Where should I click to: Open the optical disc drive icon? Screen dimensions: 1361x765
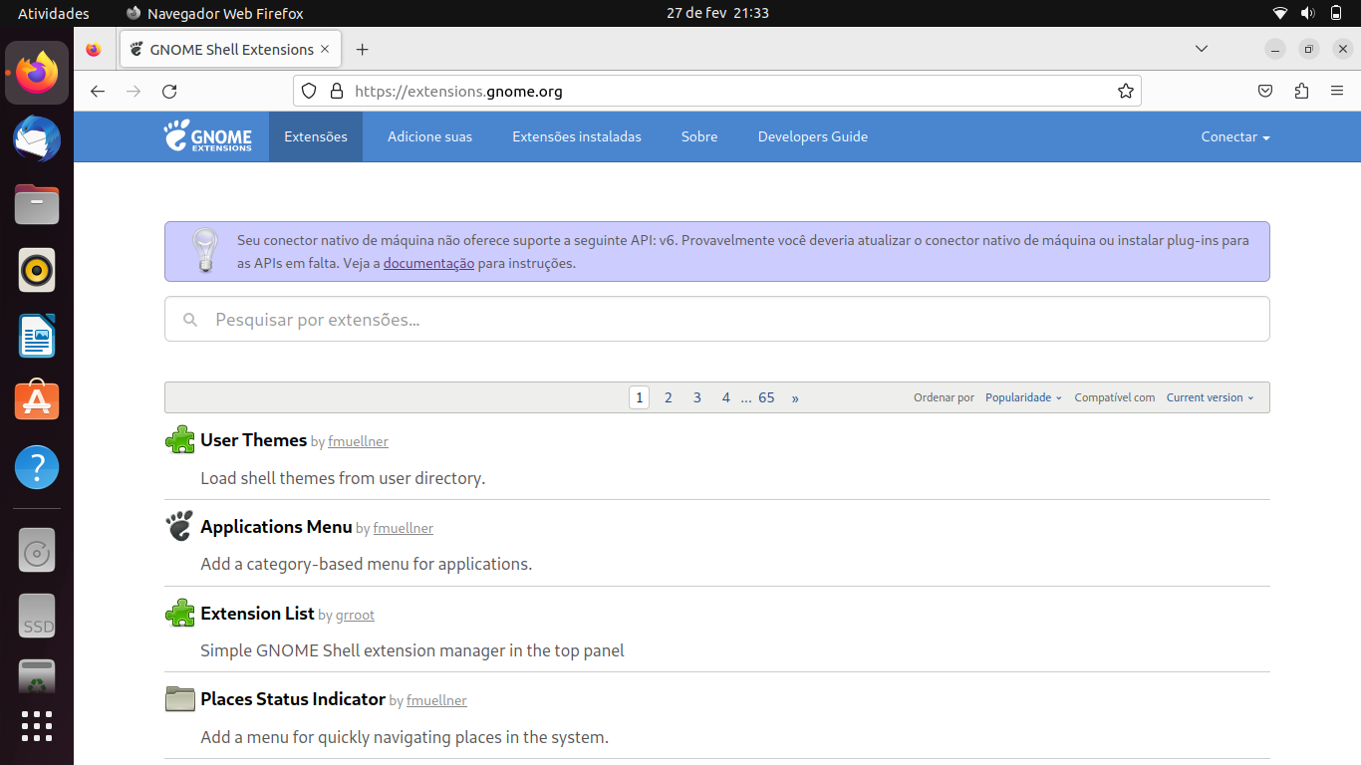[x=37, y=551]
